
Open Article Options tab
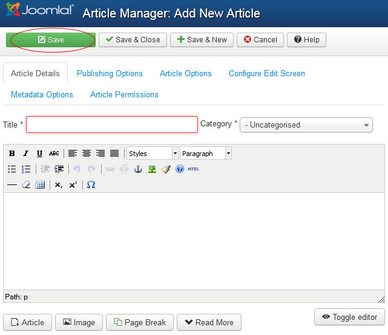point(186,73)
